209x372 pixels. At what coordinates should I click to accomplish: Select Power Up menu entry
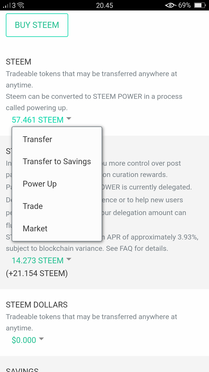57,184
